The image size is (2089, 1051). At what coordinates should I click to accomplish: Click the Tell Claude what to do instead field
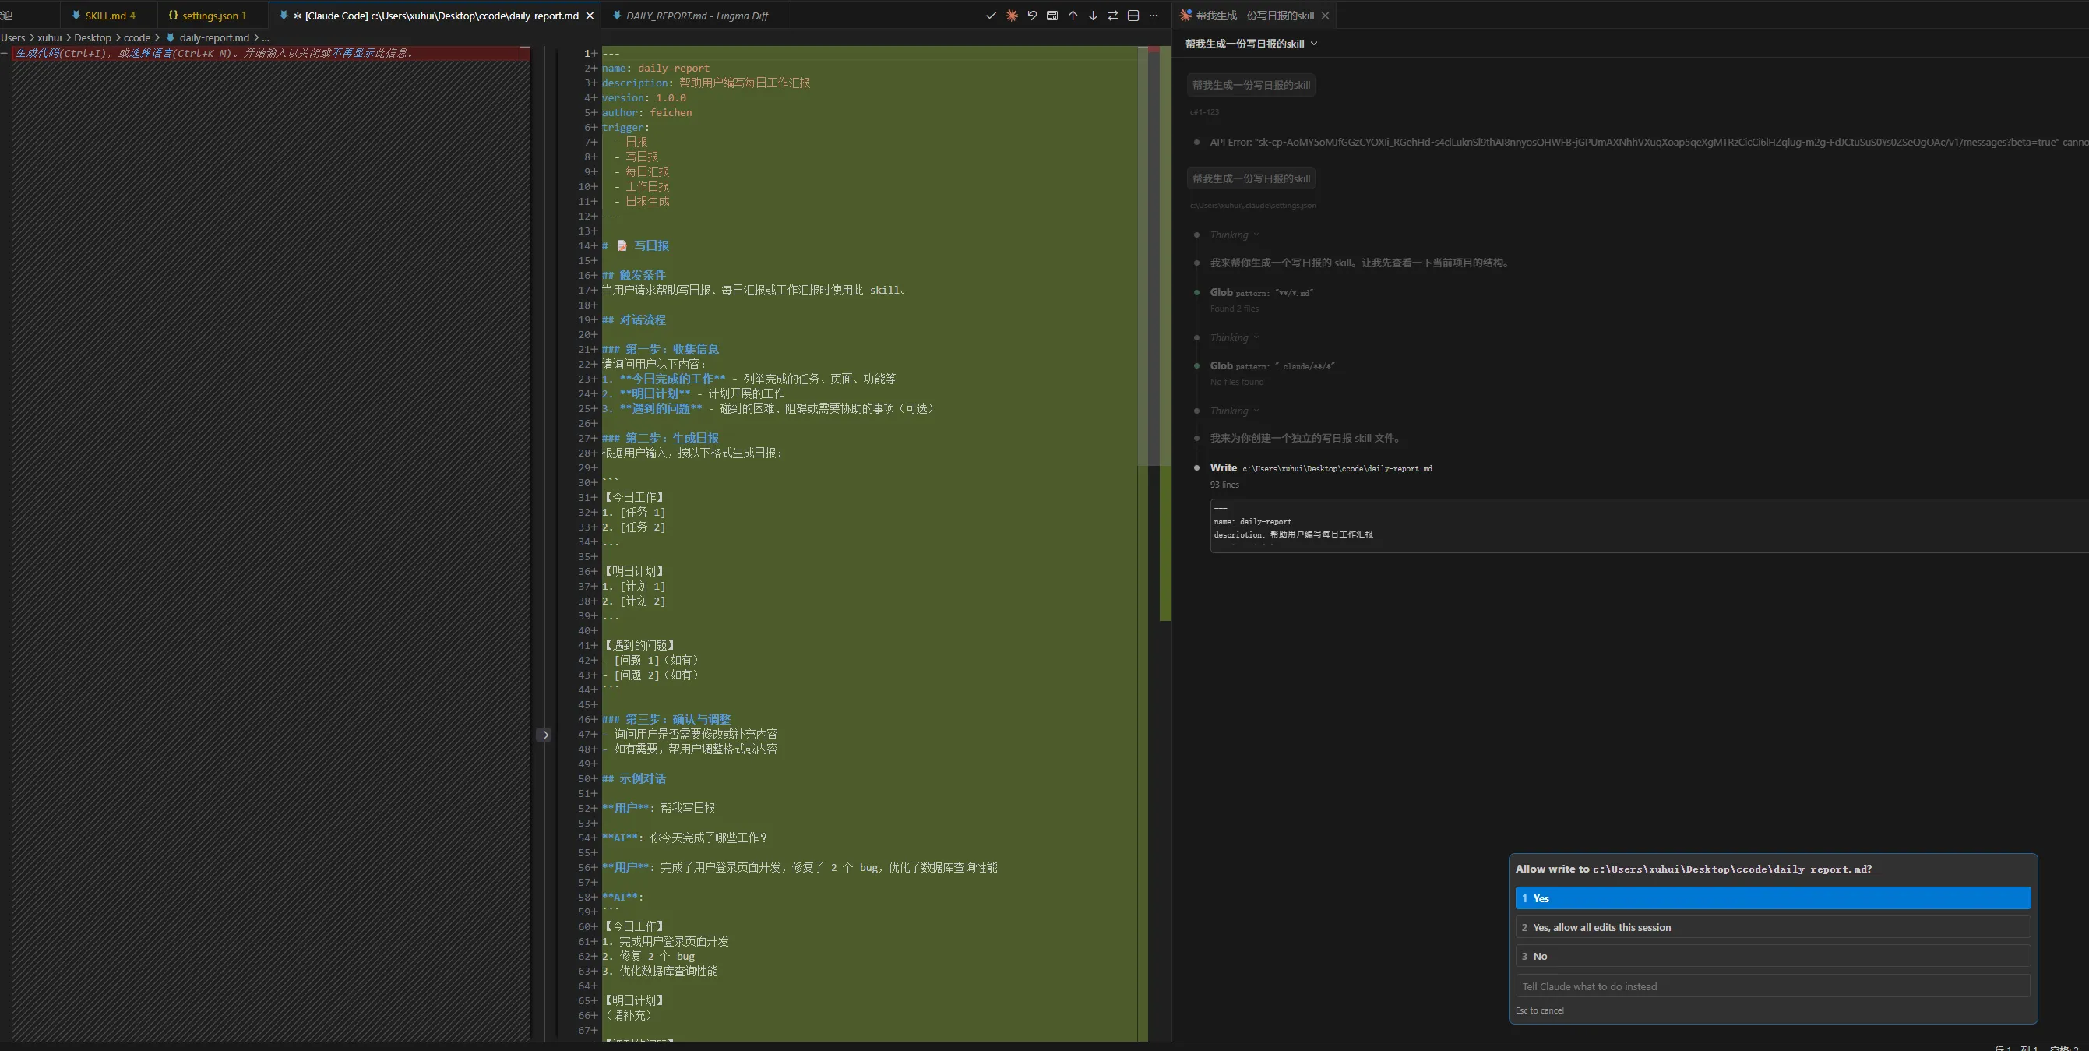[x=1772, y=986]
